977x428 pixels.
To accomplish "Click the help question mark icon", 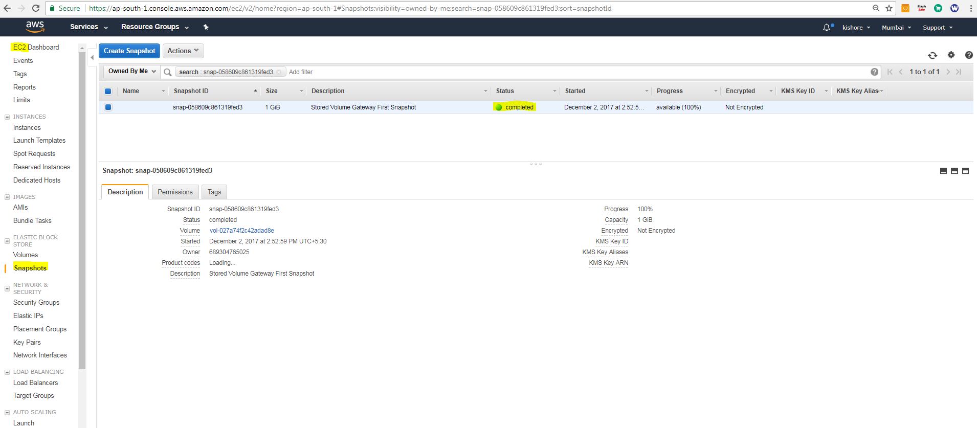I will pyautogui.click(x=968, y=55).
